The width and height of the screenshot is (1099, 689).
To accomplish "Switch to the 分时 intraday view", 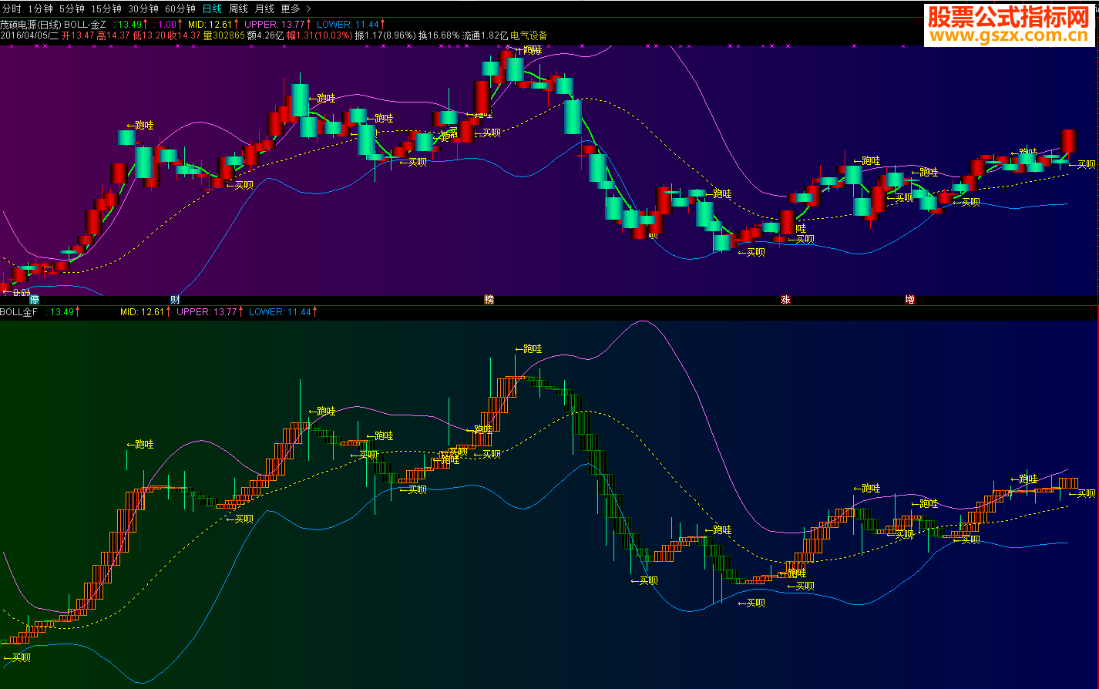I will click(12, 8).
